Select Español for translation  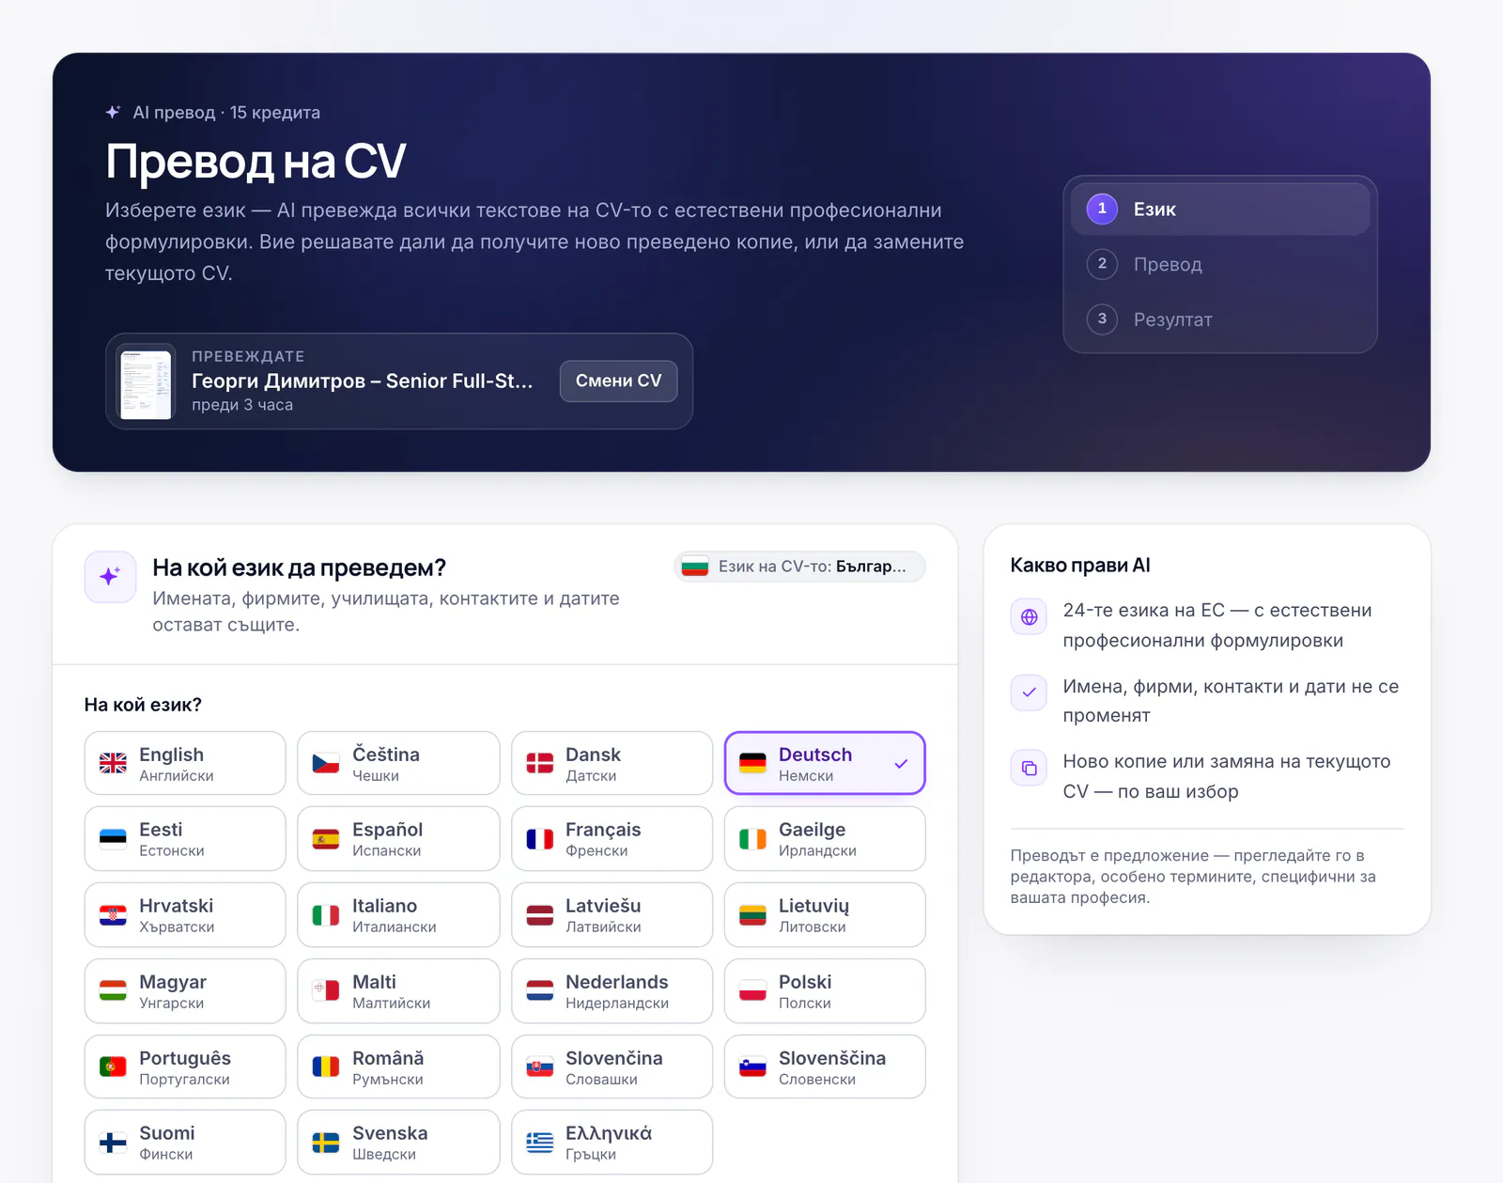pyautogui.click(x=398, y=838)
